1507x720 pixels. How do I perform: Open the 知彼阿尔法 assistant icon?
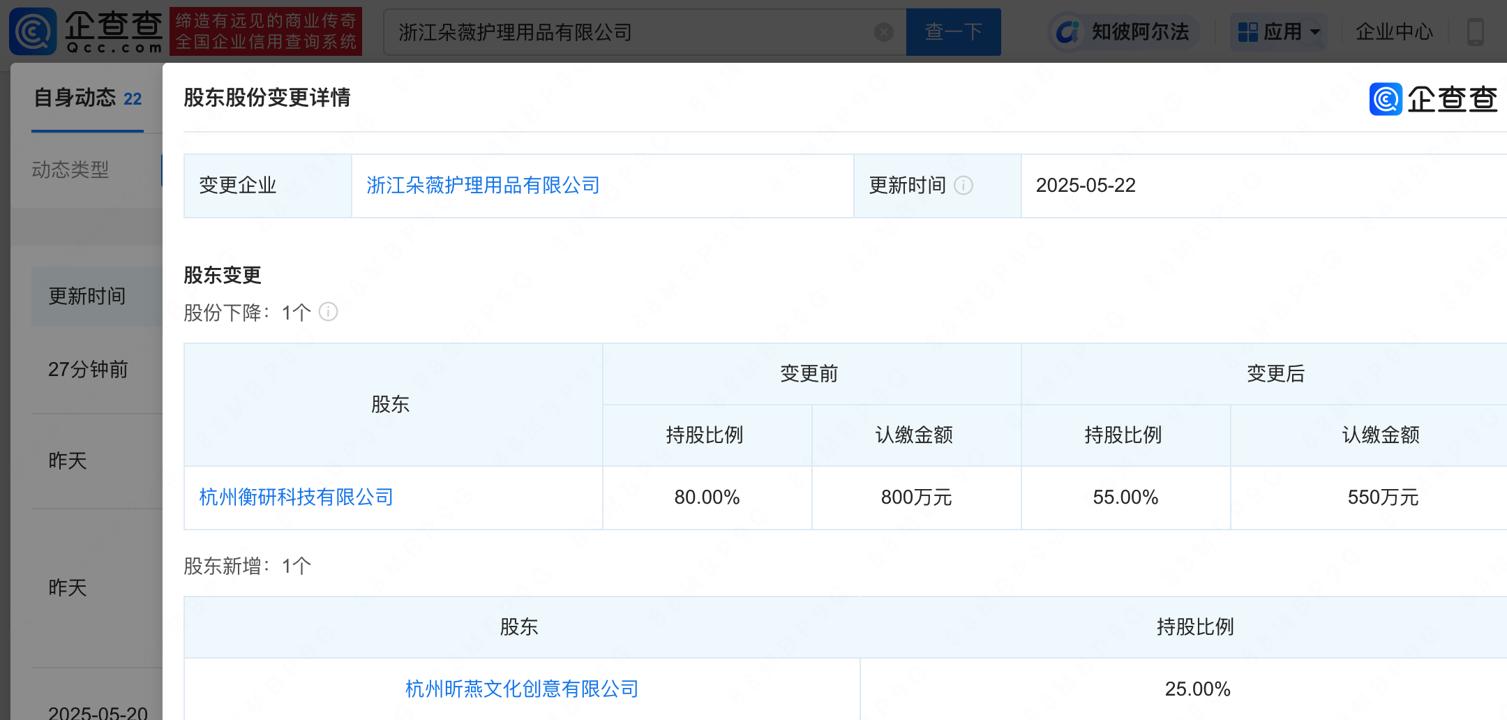[x=1067, y=32]
